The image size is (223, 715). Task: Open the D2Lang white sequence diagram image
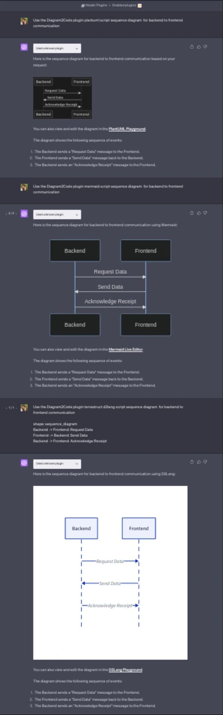click(110, 573)
